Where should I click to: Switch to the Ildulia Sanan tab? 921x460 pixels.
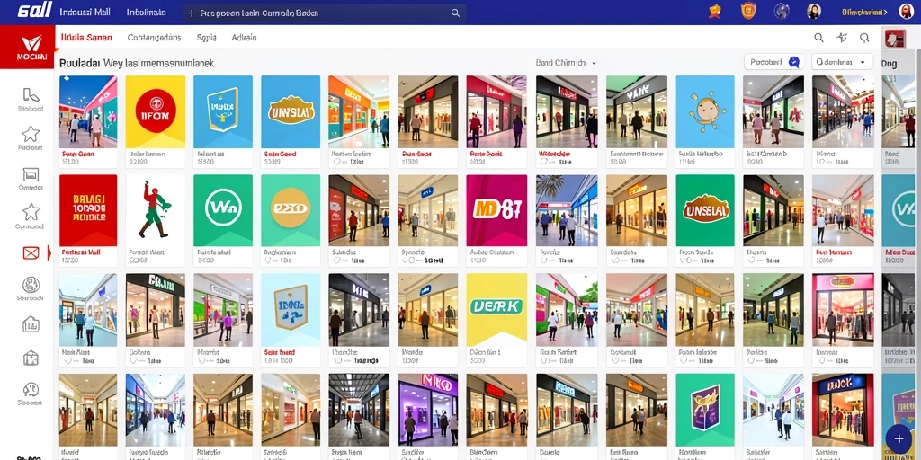click(x=86, y=38)
